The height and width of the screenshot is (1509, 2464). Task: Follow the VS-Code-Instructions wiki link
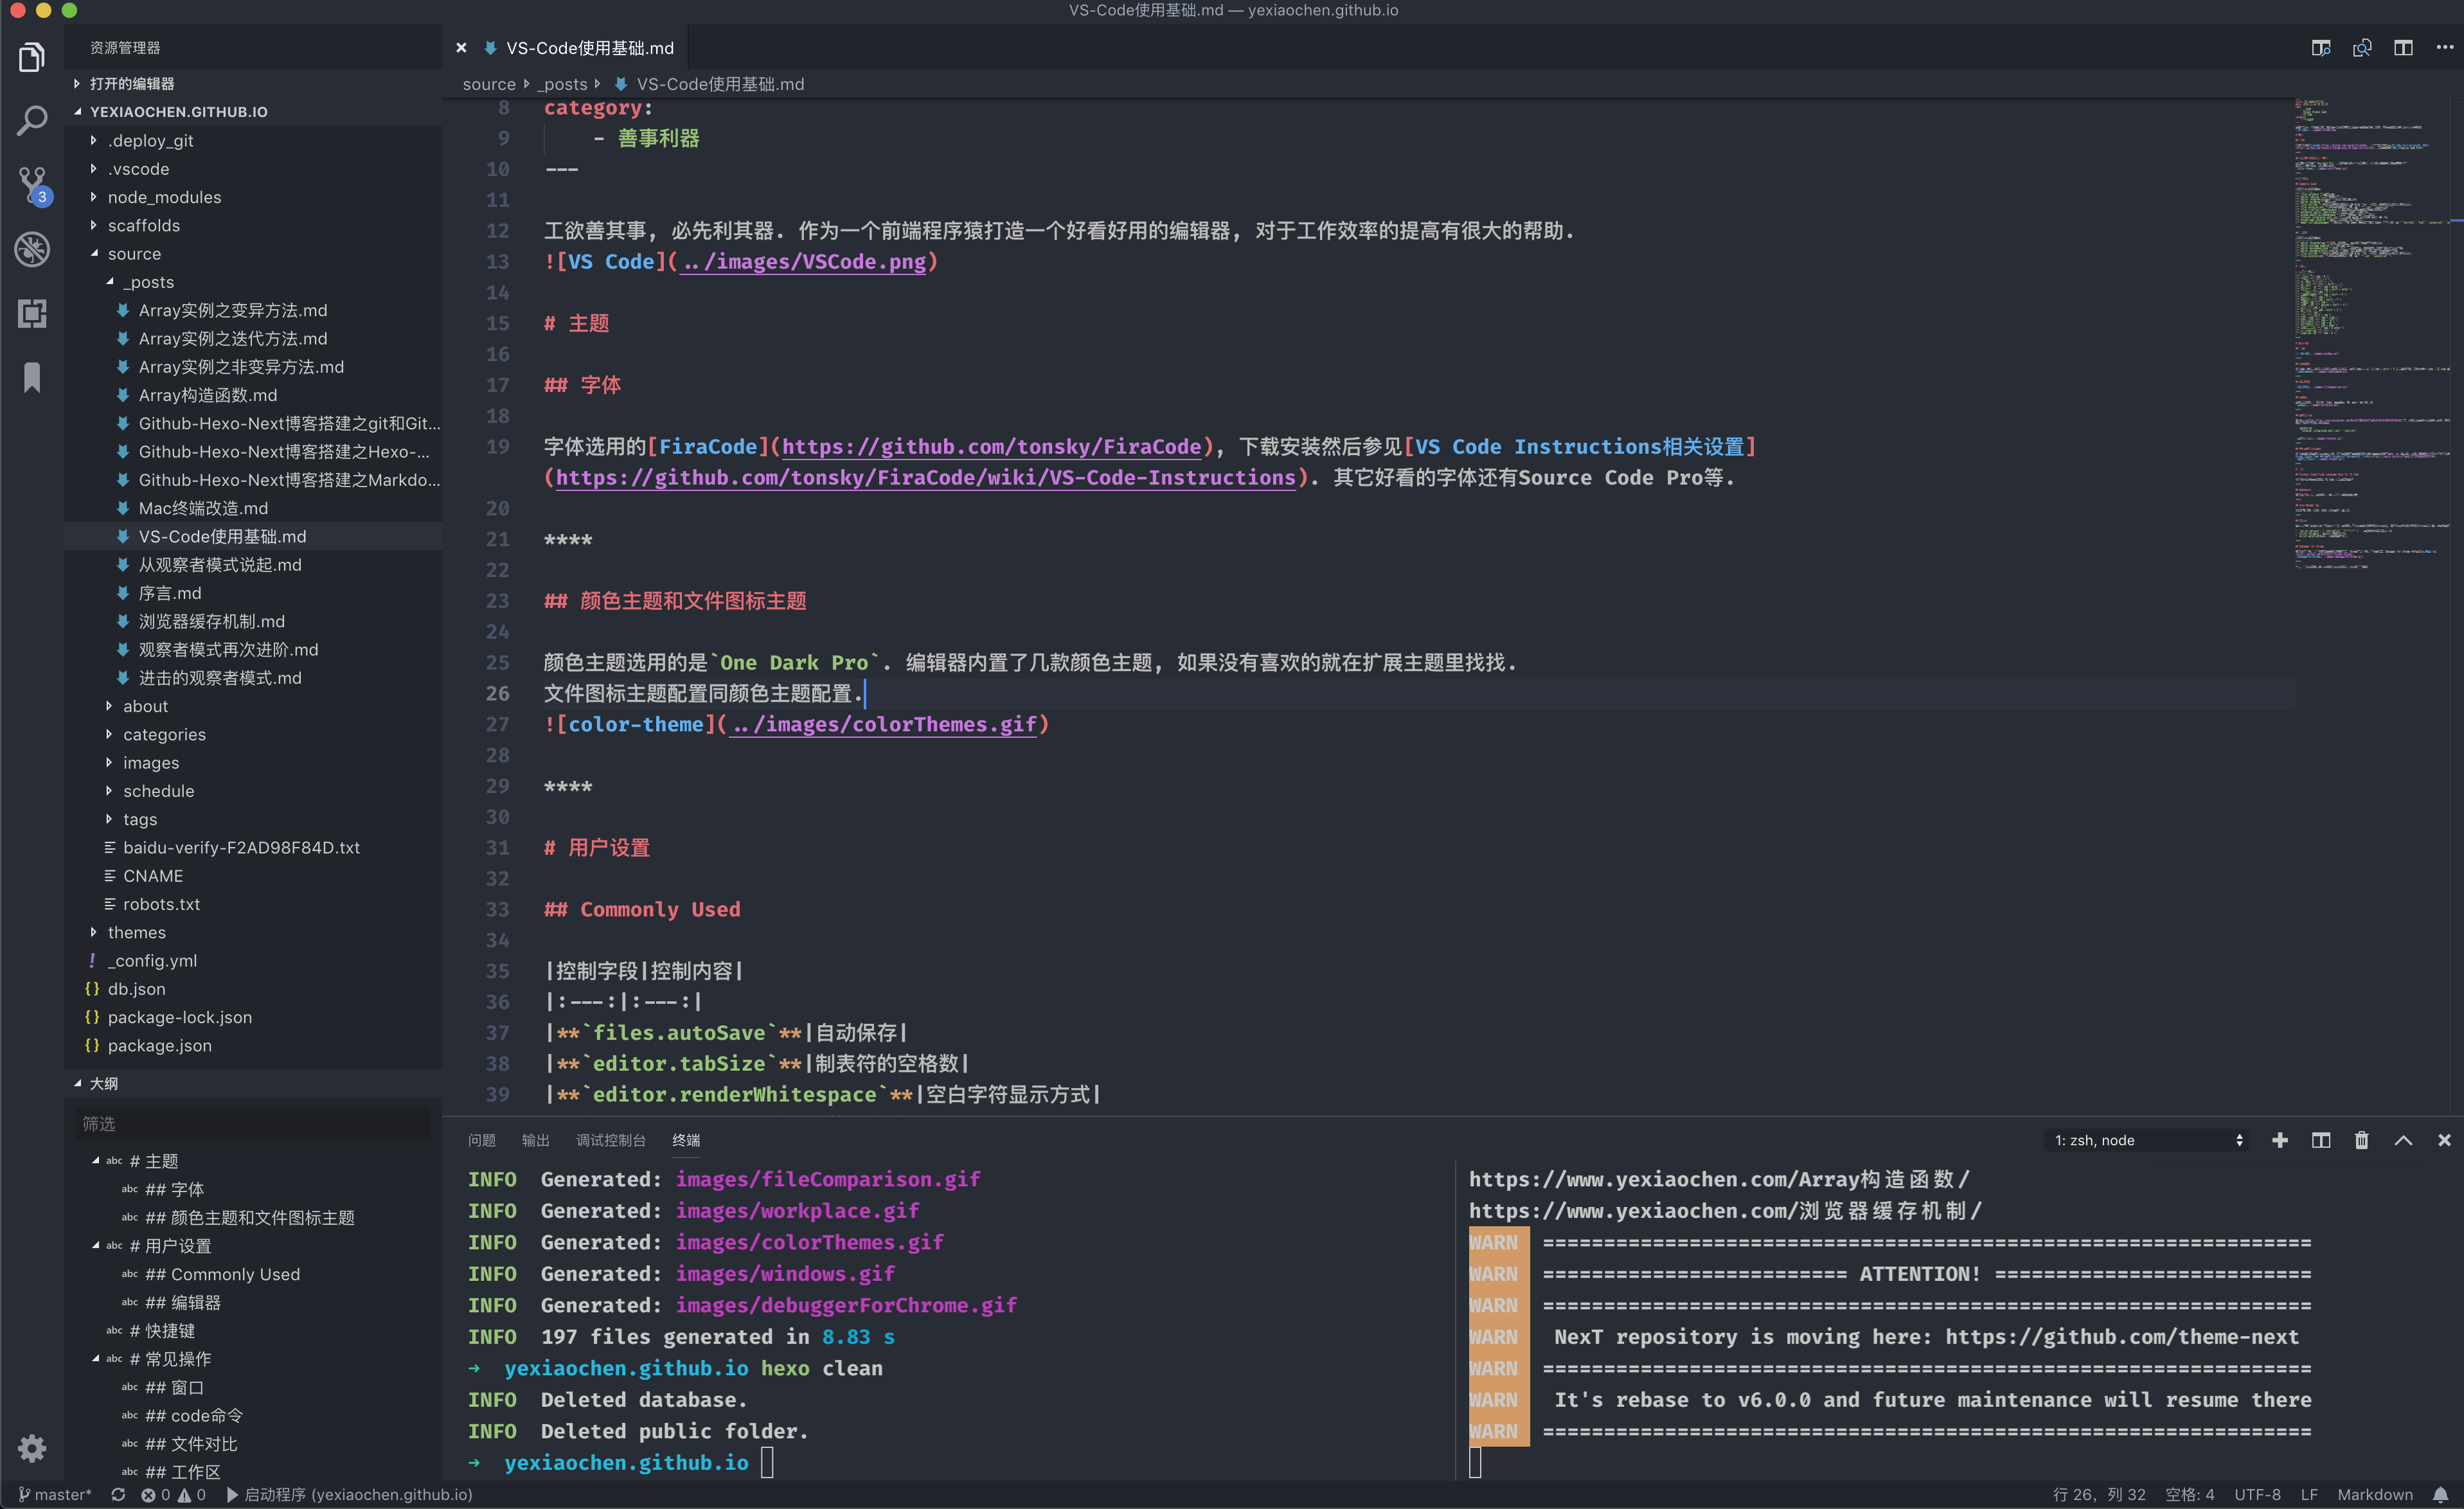click(x=925, y=477)
